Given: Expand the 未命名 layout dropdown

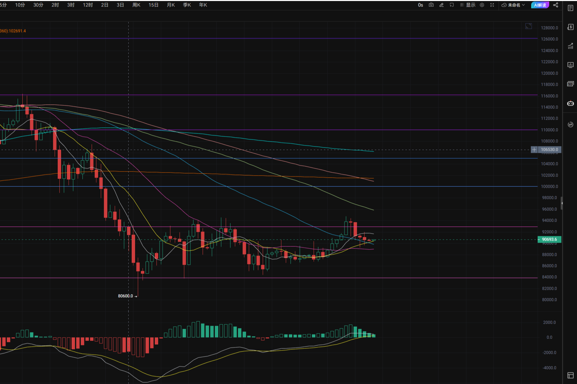Looking at the screenshot, I should (513, 5).
